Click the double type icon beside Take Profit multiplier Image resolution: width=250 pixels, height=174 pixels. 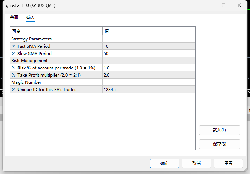(x=14, y=75)
